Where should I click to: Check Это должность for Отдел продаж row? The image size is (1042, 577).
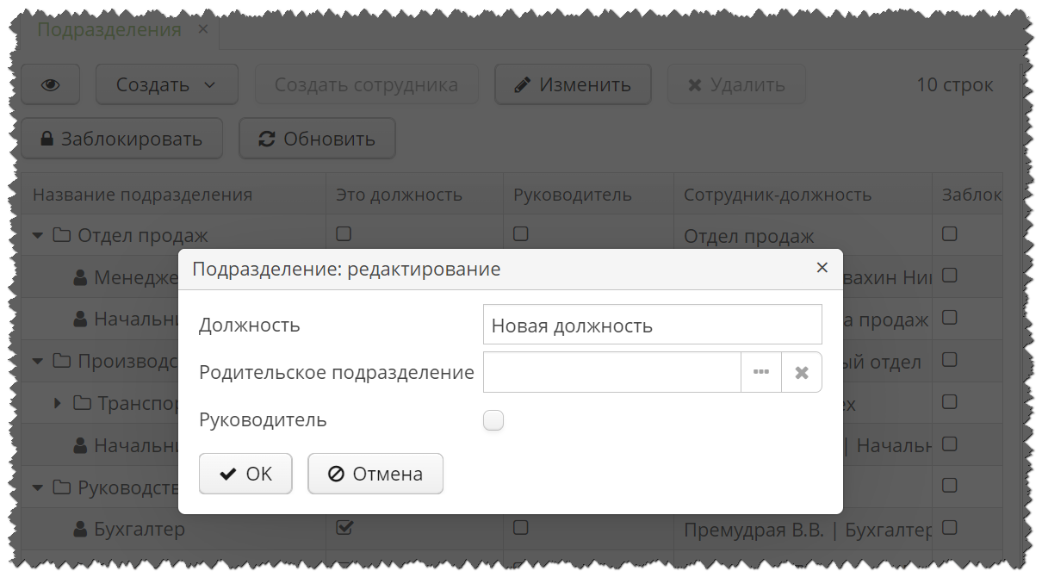click(342, 233)
